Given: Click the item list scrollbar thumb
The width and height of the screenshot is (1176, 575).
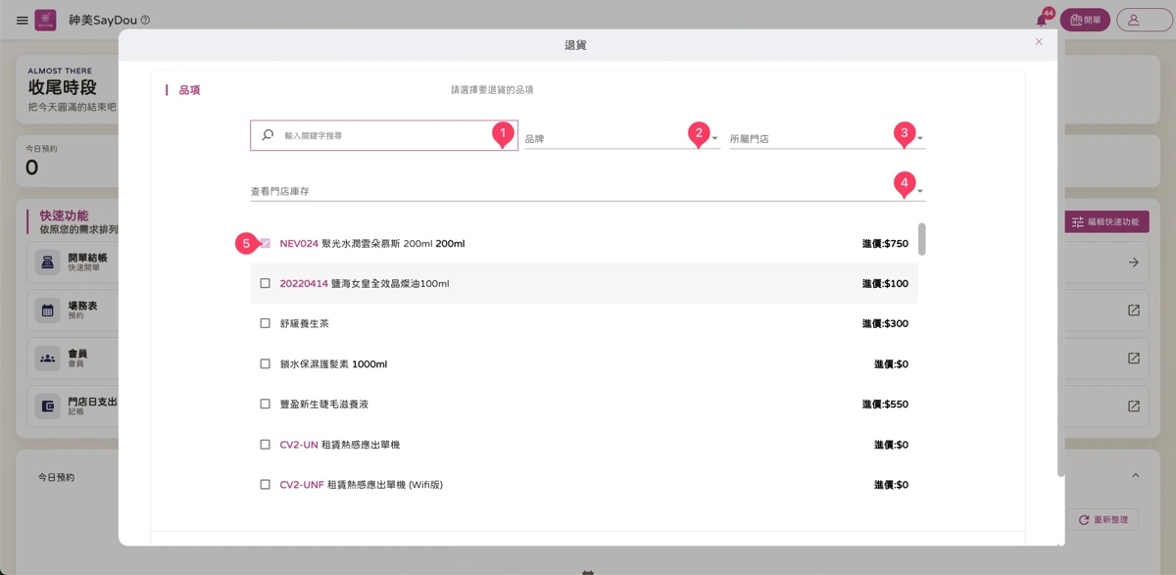Looking at the screenshot, I should click(922, 239).
